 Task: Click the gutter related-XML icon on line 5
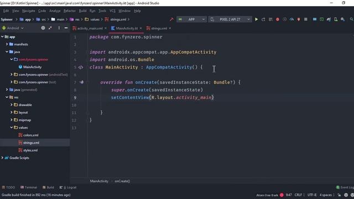click(x=81, y=67)
